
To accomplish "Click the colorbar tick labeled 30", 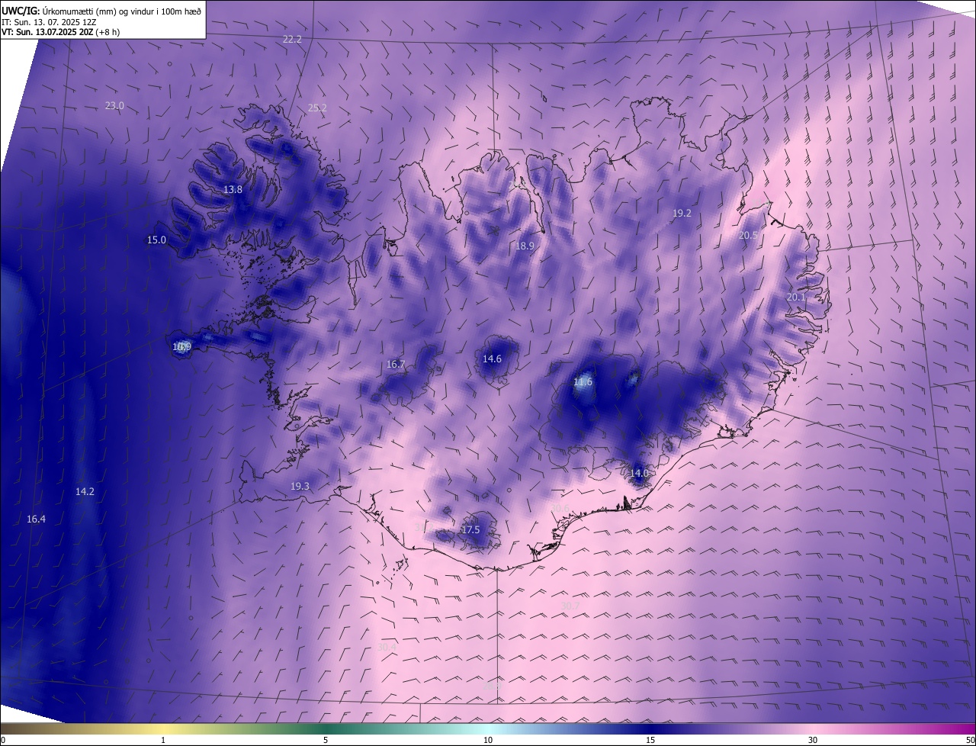I will coord(813,740).
